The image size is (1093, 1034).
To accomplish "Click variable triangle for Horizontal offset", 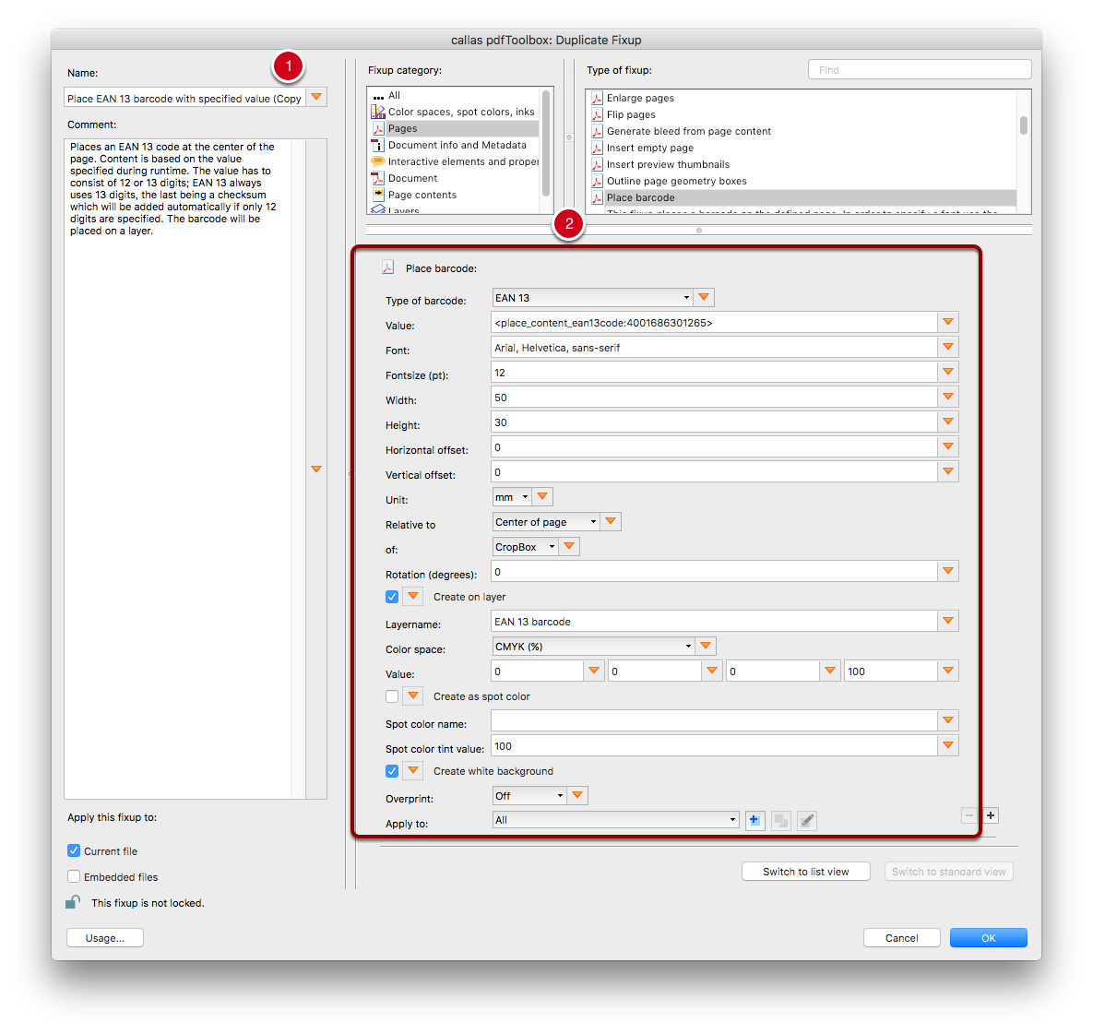I will click(948, 447).
